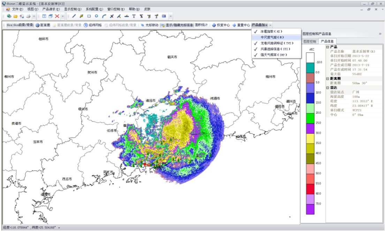Click the yellow lightning marker tool icon
Viewport: 385px width, 232px height.
coord(82,16)
